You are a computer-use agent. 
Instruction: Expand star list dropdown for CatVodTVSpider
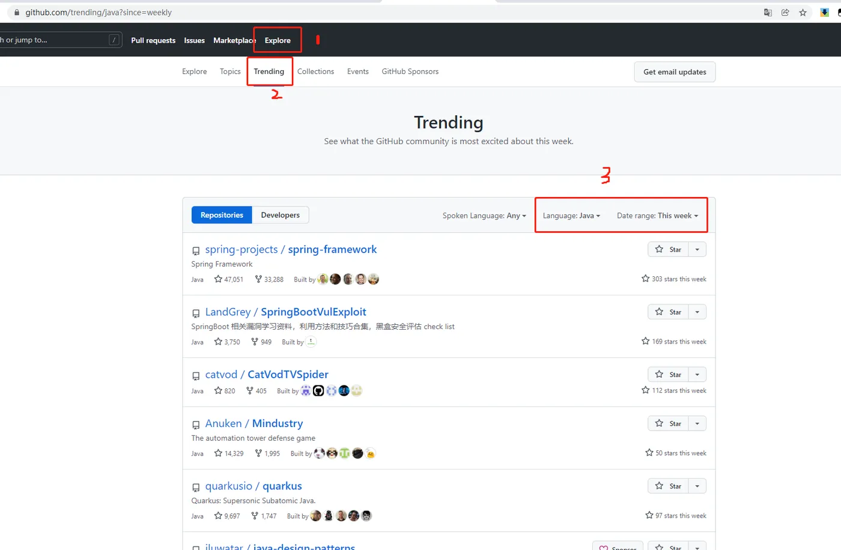(697, 374)
